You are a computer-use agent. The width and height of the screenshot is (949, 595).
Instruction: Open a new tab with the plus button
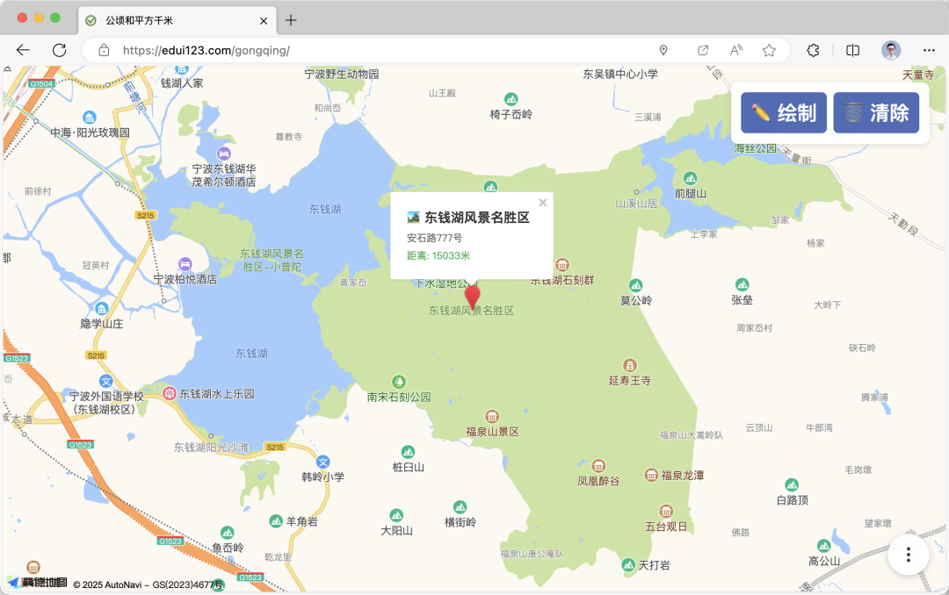point(290,19)
